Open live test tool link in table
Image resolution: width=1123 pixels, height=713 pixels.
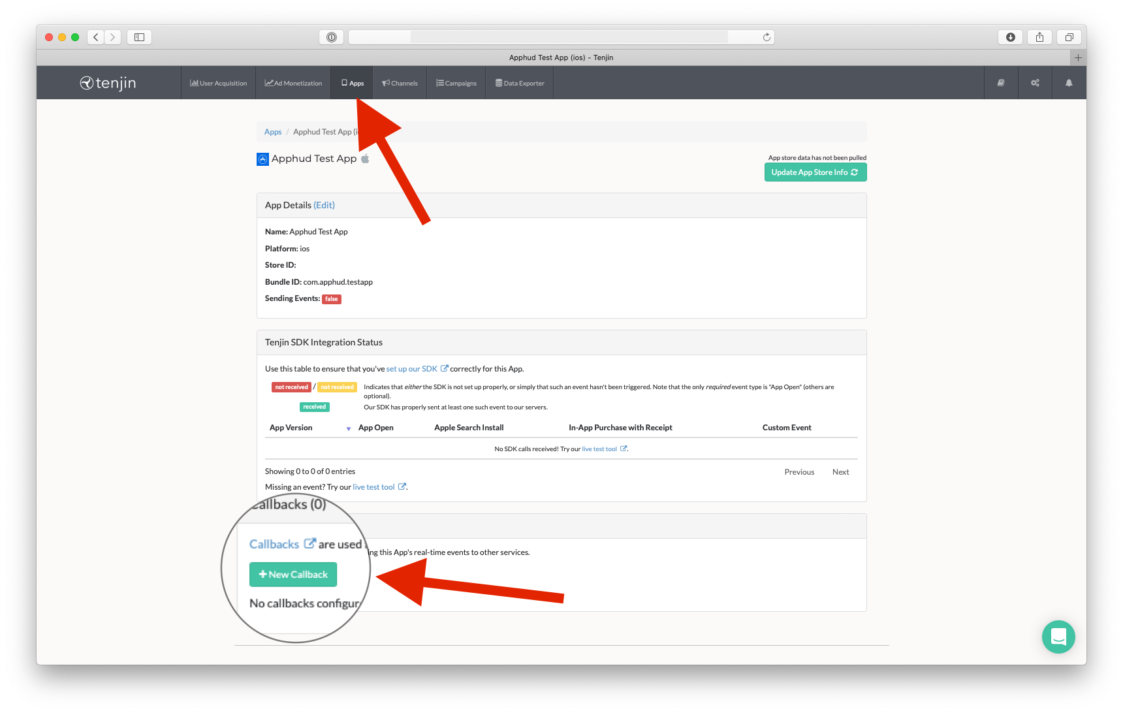pyautogui.click(x=604, y=449)
